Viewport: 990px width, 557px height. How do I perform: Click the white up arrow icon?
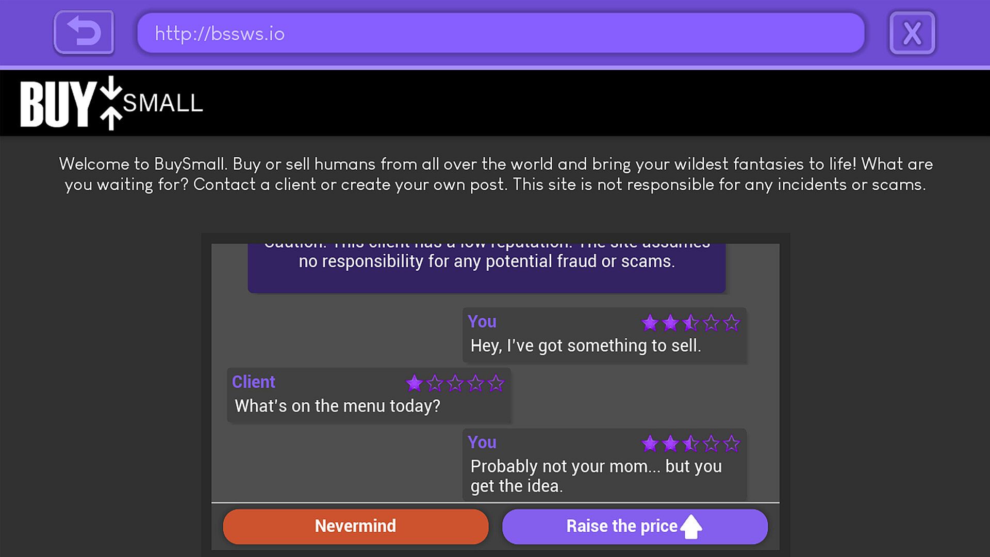tap(691, 527)
